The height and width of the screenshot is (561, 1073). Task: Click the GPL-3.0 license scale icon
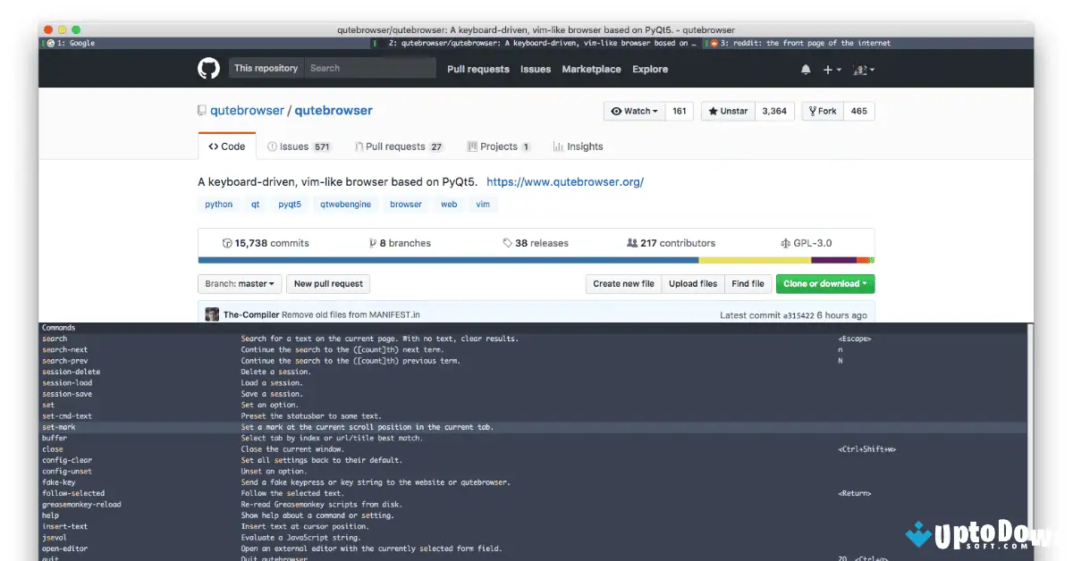pyautogui.click(x=786, y=243)
